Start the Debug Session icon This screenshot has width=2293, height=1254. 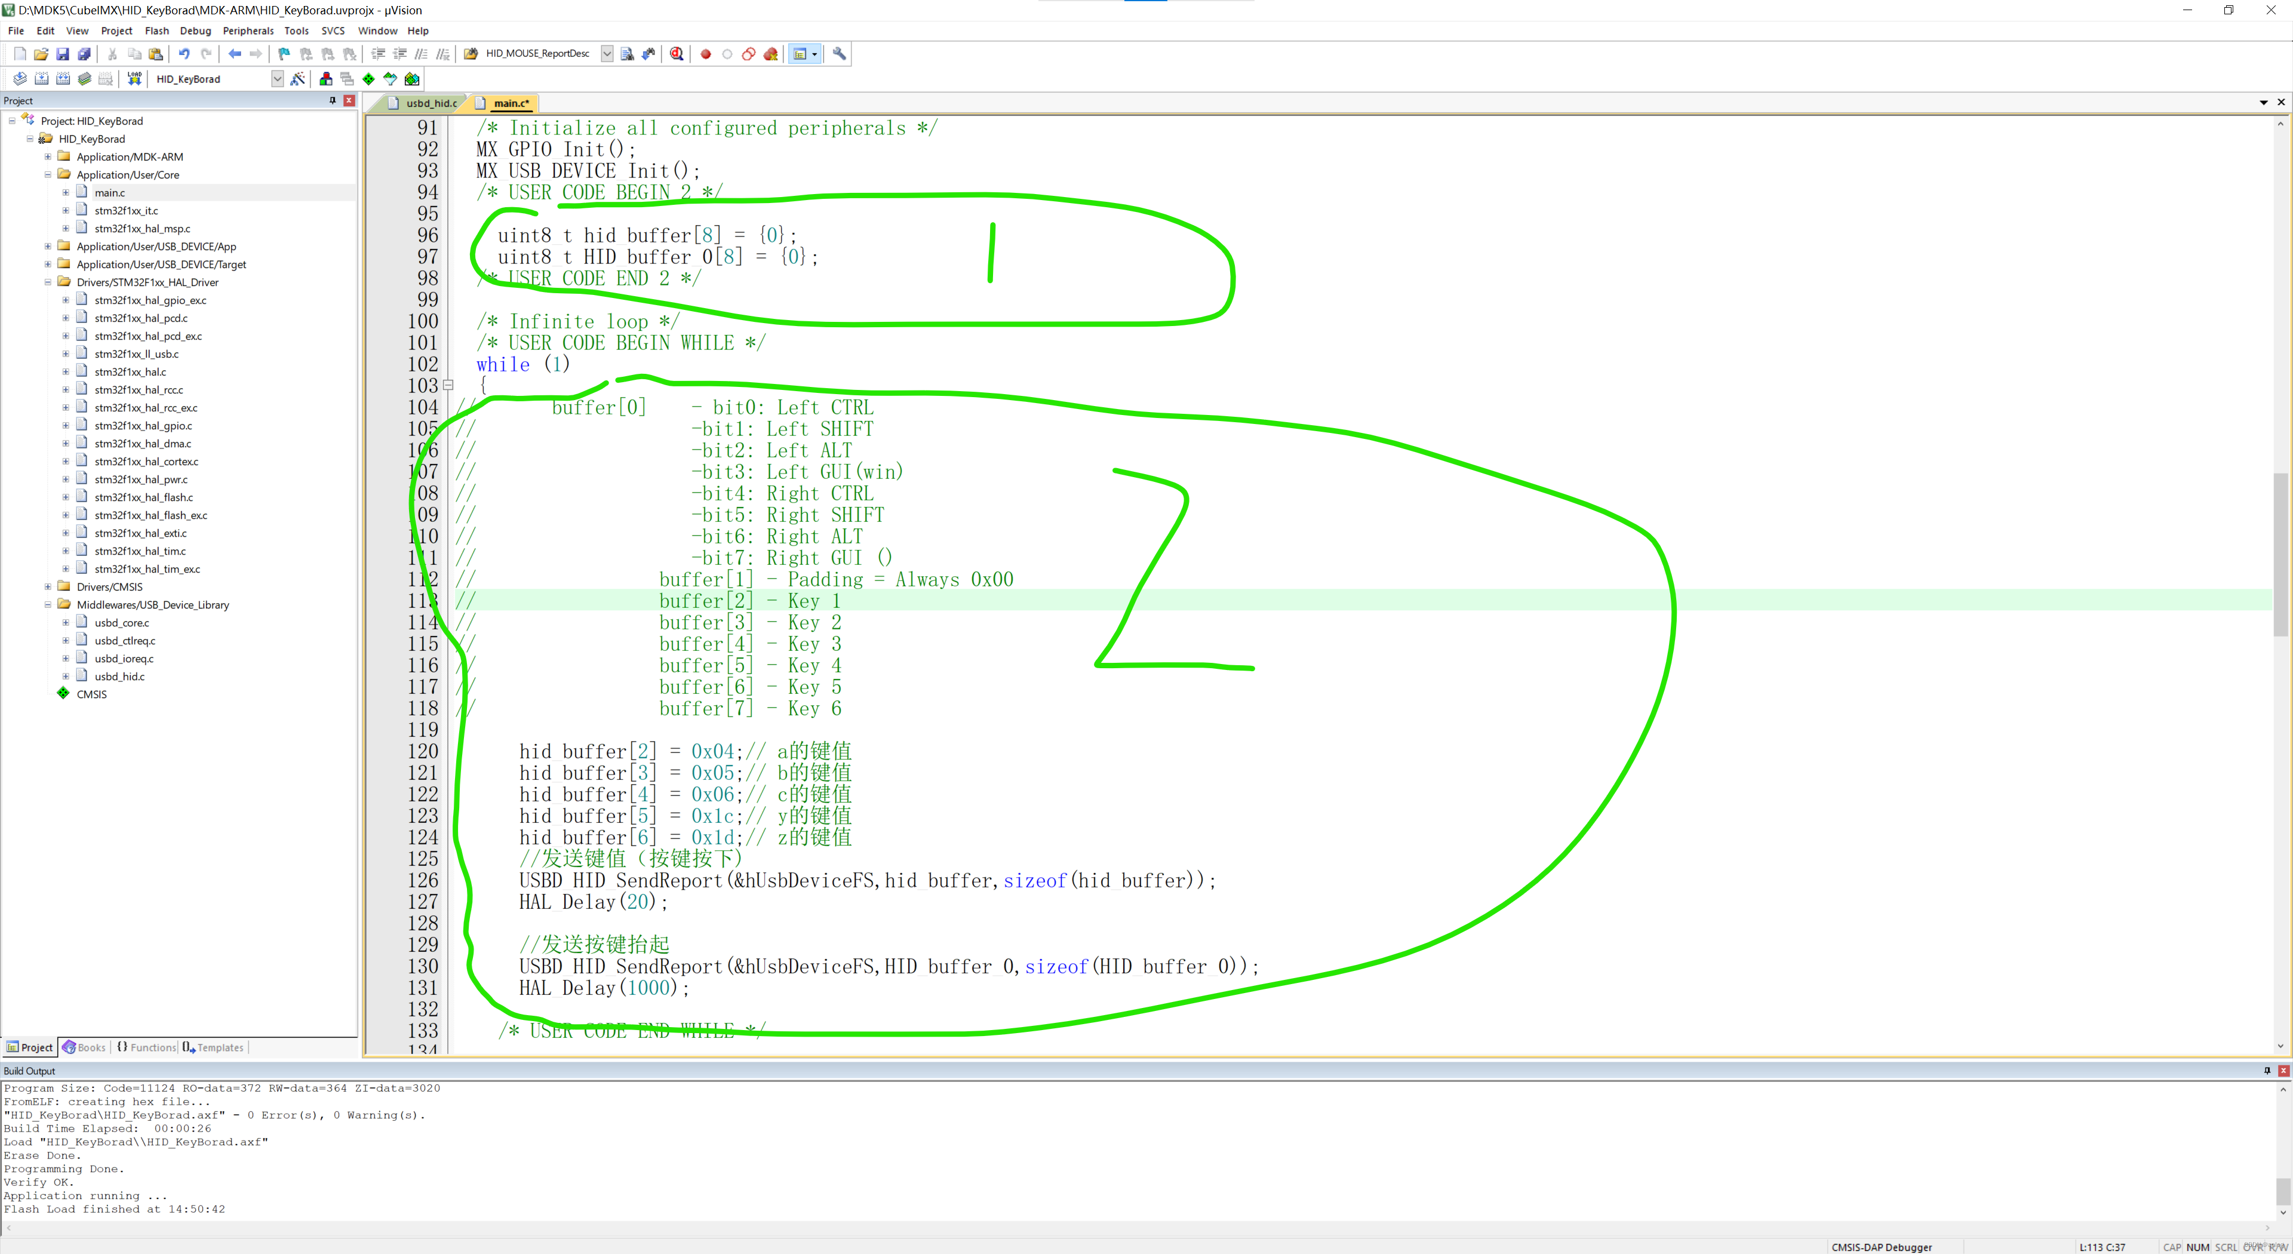[x=677, y=54]
